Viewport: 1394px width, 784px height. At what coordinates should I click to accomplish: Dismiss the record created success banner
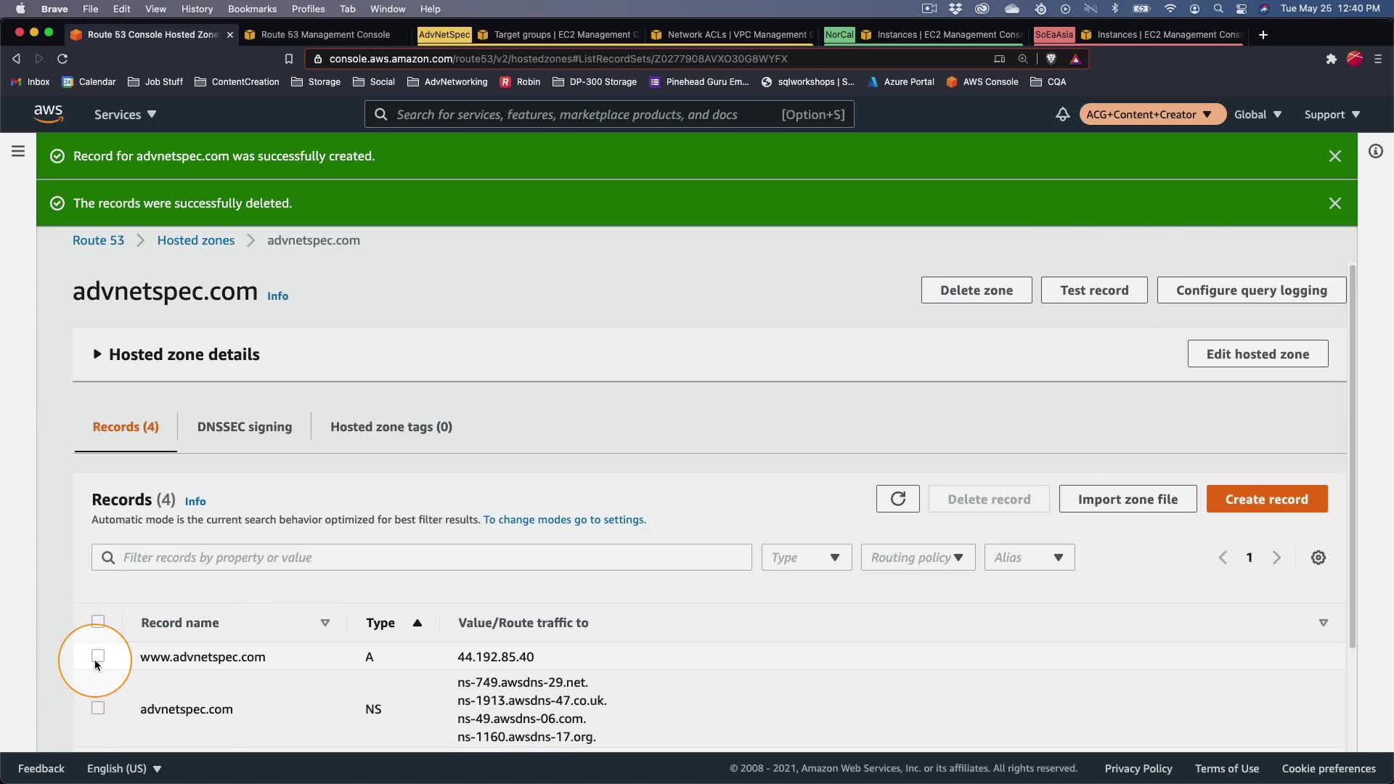[1334, 156]
